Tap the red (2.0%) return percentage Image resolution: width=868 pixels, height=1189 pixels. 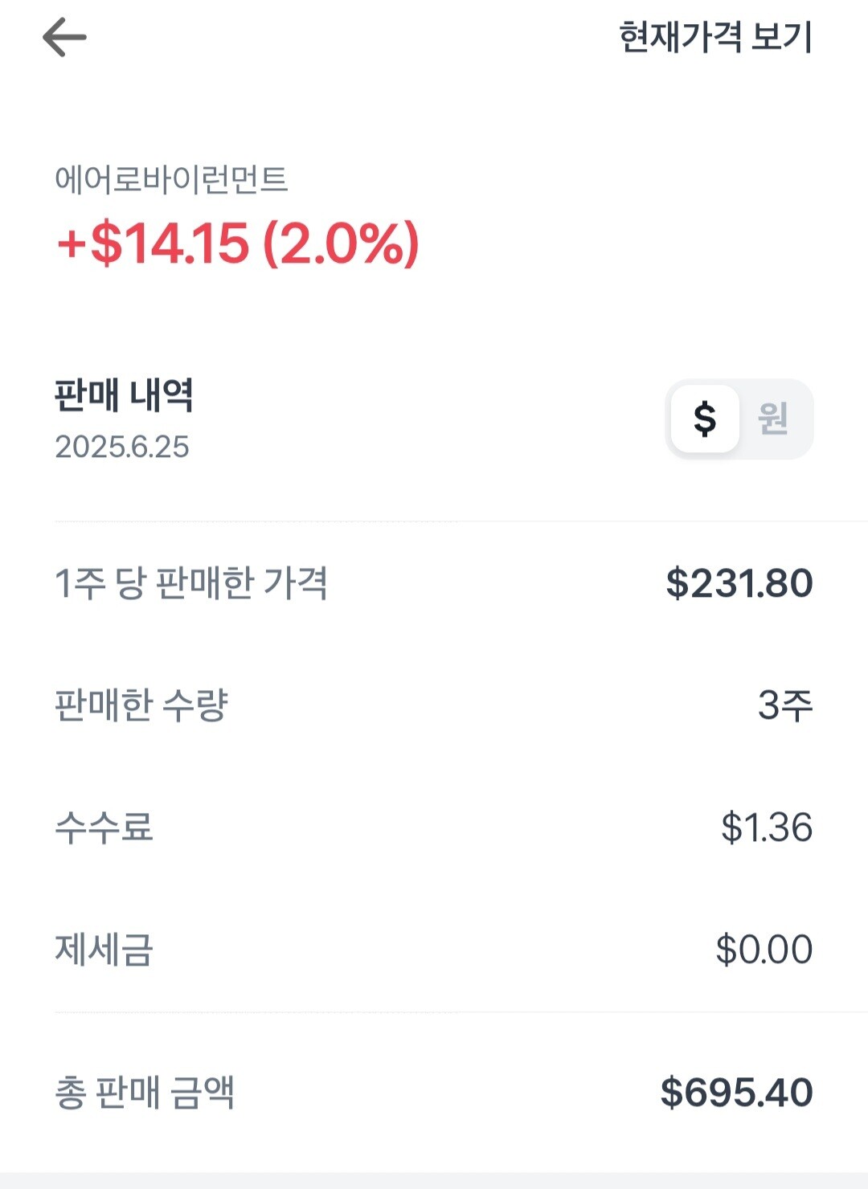pyautogui.click(x=342, y=243)
